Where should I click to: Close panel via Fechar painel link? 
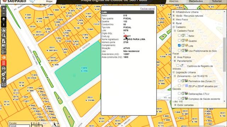pyautogui.click(x=148, y=8)
